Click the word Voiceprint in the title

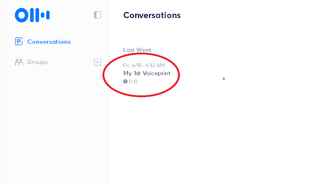157,73
